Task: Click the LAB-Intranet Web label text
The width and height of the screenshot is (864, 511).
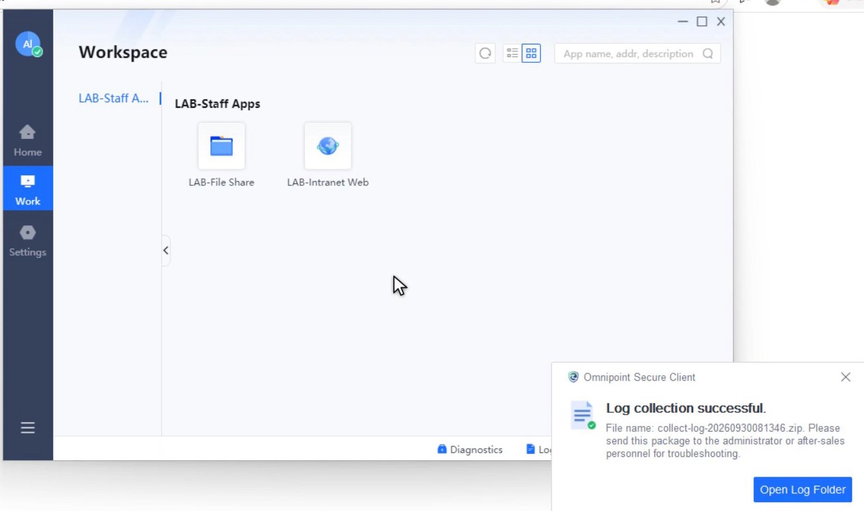Action: click(328, 182)
